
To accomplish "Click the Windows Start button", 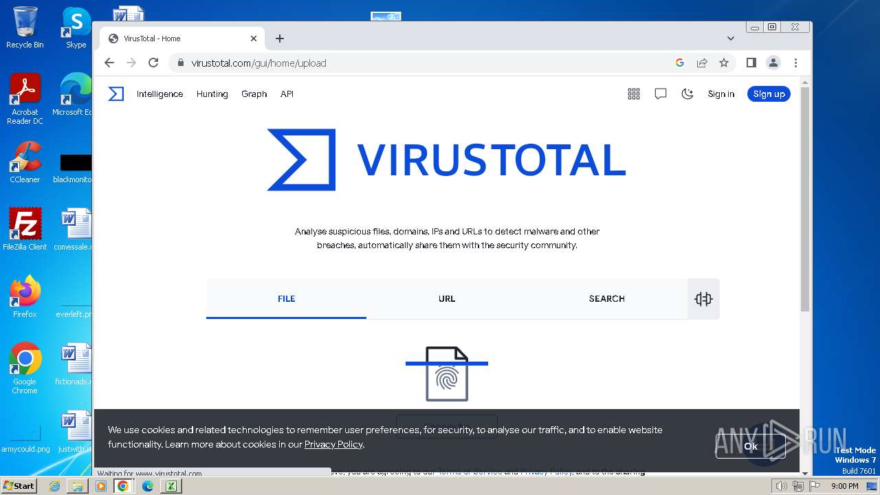I will (19, 485).
